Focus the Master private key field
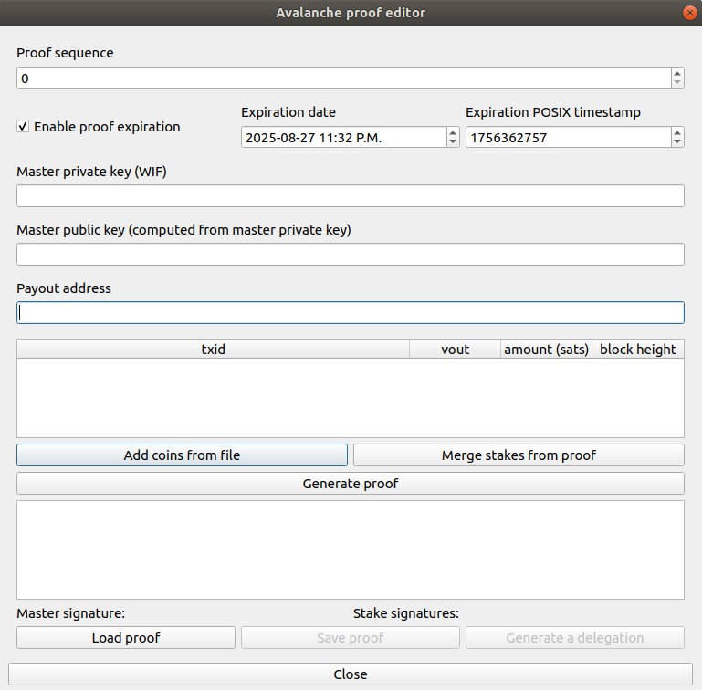Viewport: 702px width, 690px height. click(x=350, y=195)
